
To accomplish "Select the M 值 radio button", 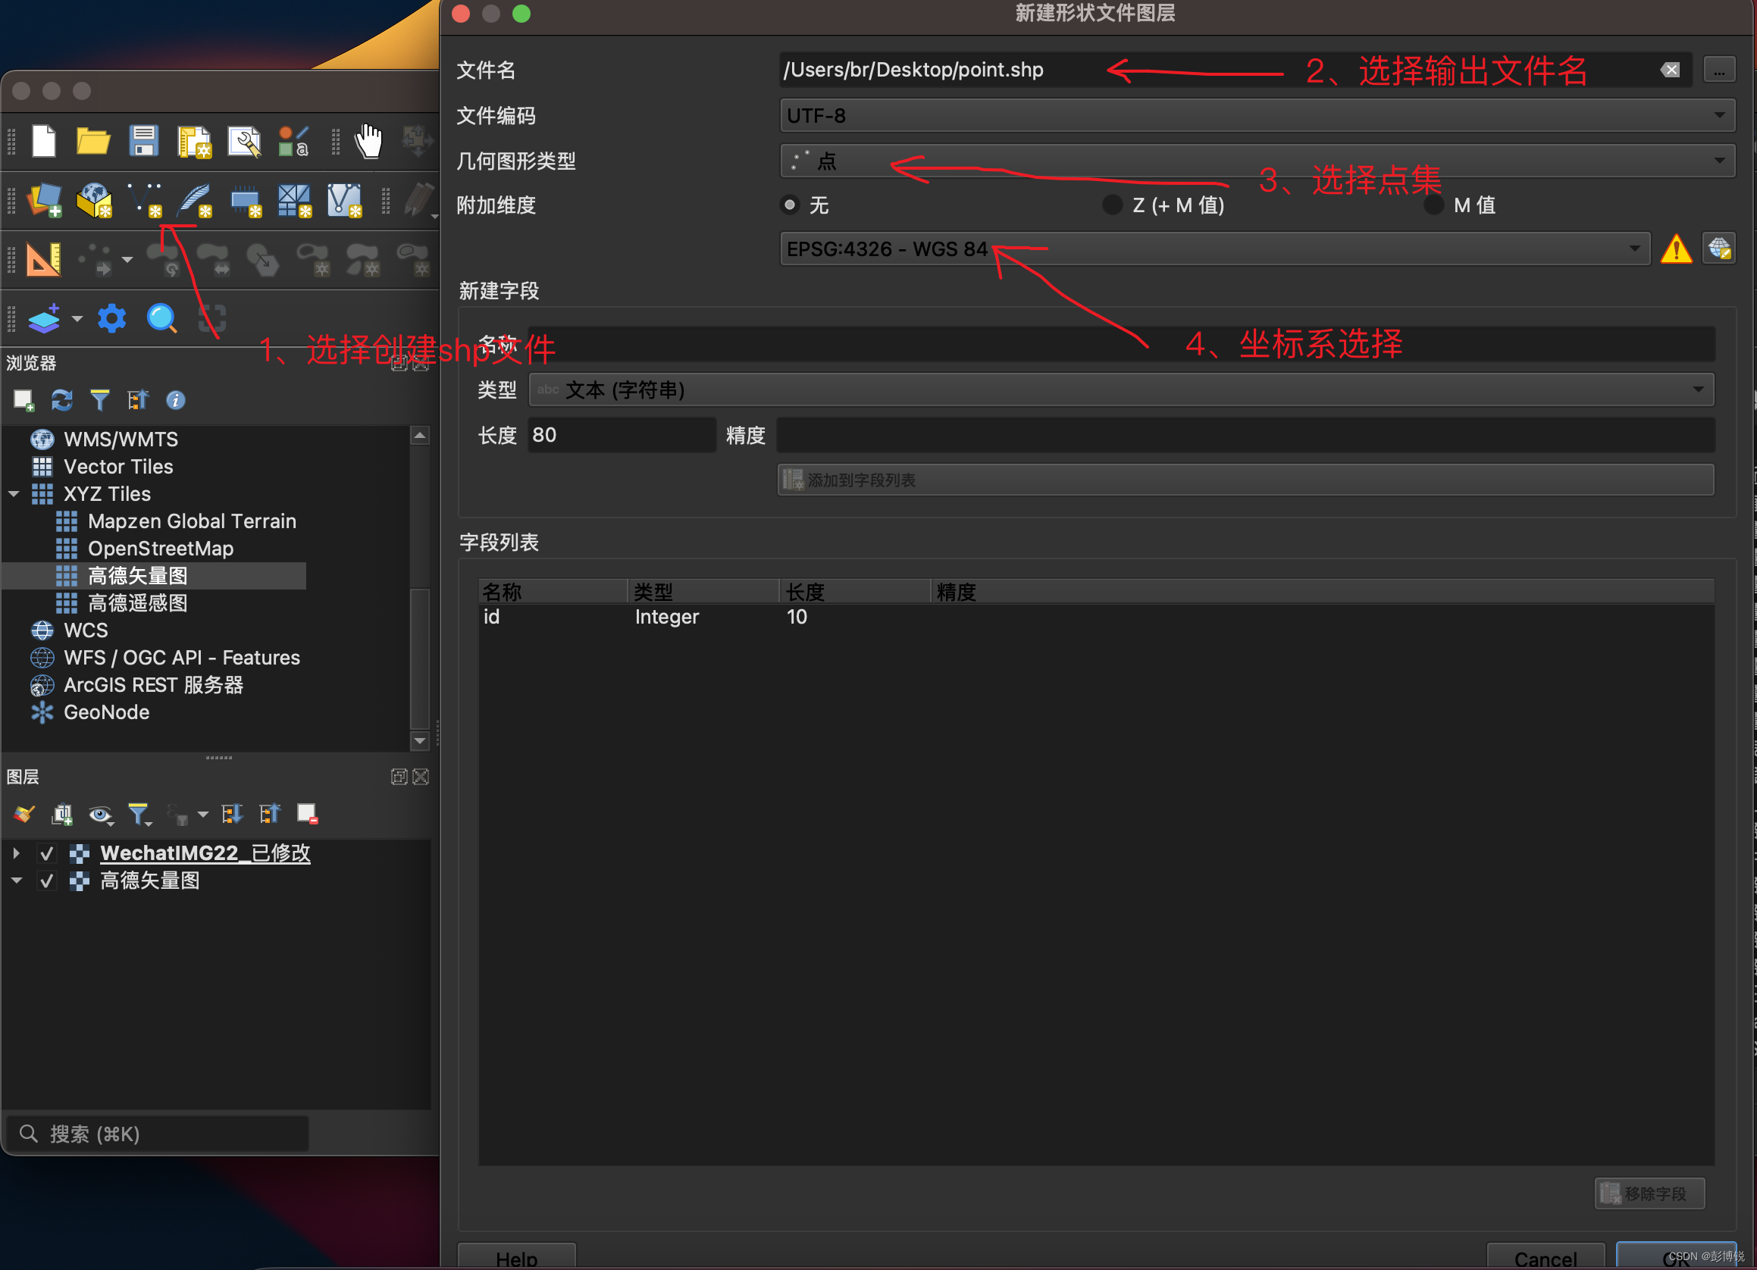I will click(1433, 205).
